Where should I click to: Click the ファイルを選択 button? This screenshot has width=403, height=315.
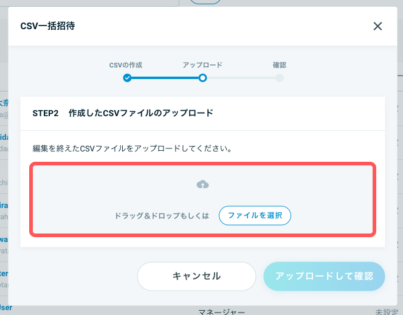[x=255, y=215]
